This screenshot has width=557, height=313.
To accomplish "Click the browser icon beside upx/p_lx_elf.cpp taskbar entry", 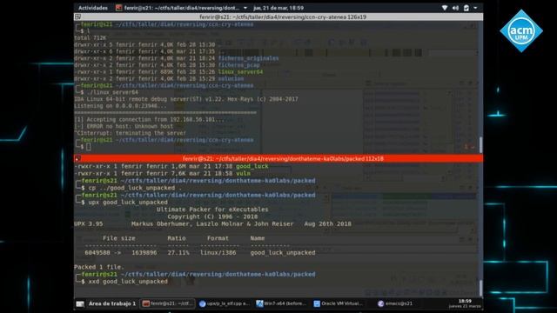I will 203,303.
